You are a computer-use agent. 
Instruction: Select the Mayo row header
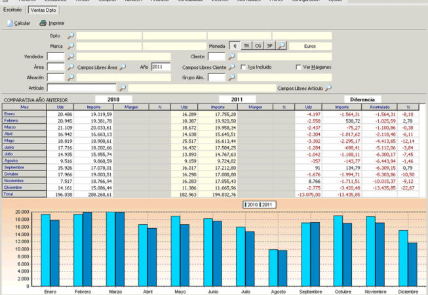click(x=24, y=140)
